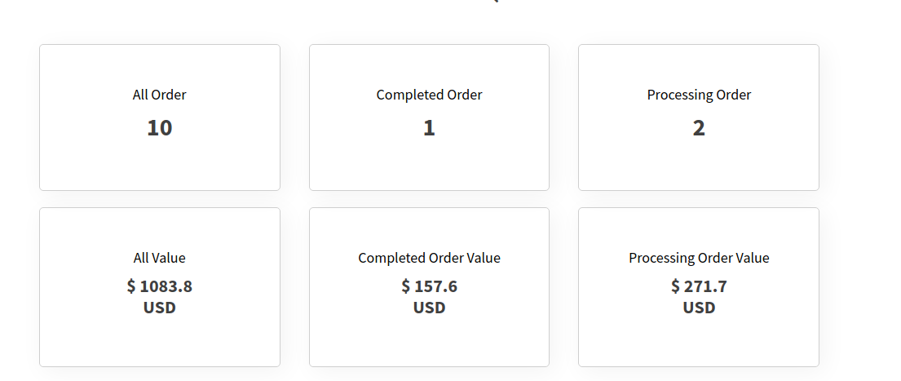The height and width of the screenshot is (381, 901).
Task: Click empty space below the All Order count
Action: coord(160,166)
